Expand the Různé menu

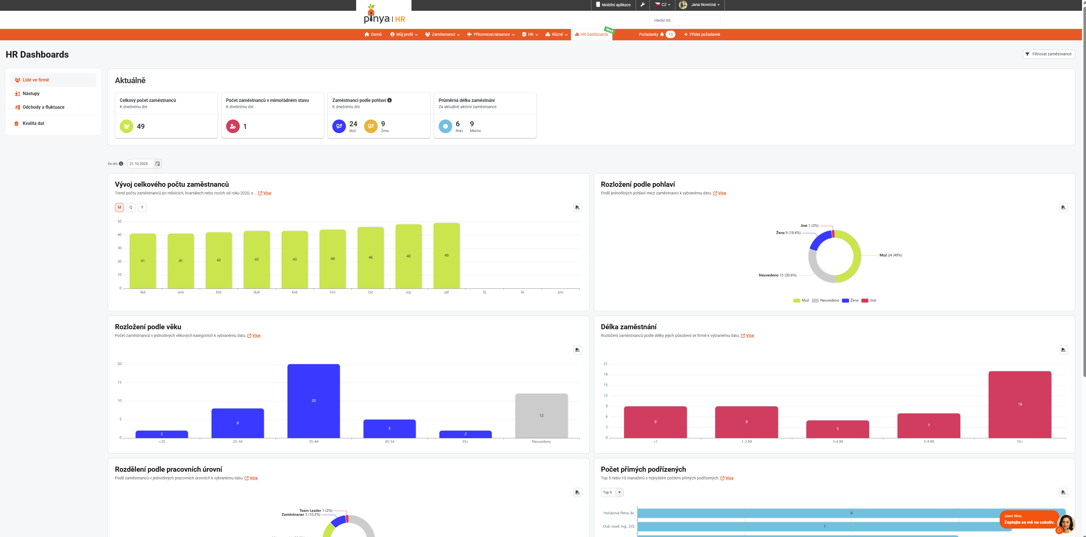556,35
